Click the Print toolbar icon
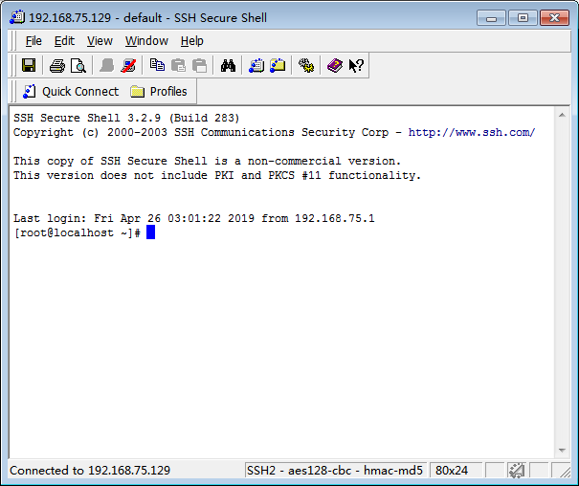 [x=56, y=66]
